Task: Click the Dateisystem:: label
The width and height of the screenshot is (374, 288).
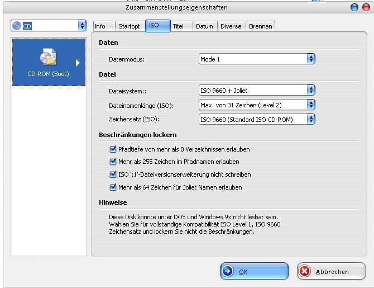Action: [128, 91]
